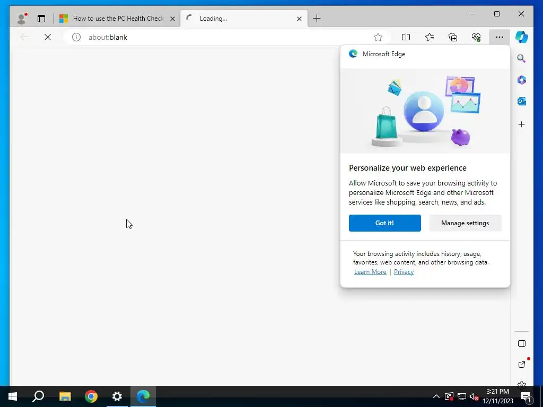Open the Edge profile icon
This screenshot has height=407, width=543.
(x=22, y=19)
